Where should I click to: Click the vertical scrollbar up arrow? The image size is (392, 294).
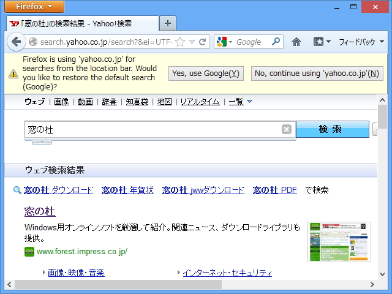point(382,100)
